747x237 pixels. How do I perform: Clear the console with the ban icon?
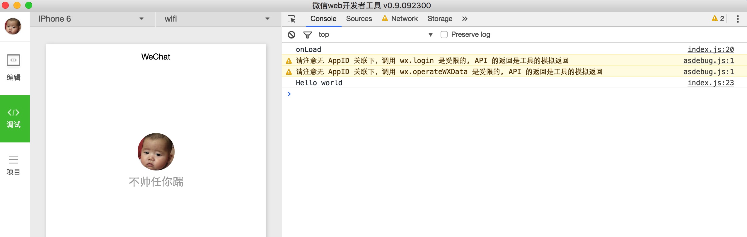point(291,35)
